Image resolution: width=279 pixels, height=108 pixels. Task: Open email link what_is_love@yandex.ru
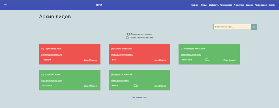coord(122,55)
